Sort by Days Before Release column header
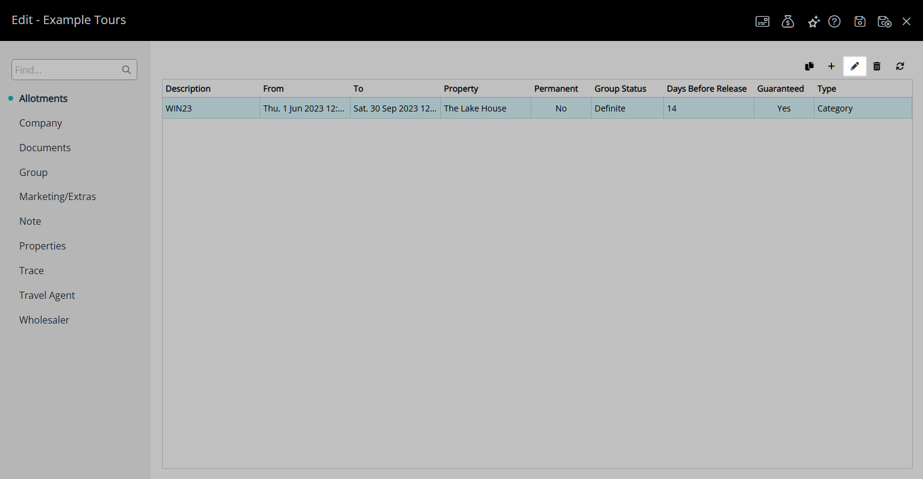This screenshot has width=923, height=479. (709, 89)
